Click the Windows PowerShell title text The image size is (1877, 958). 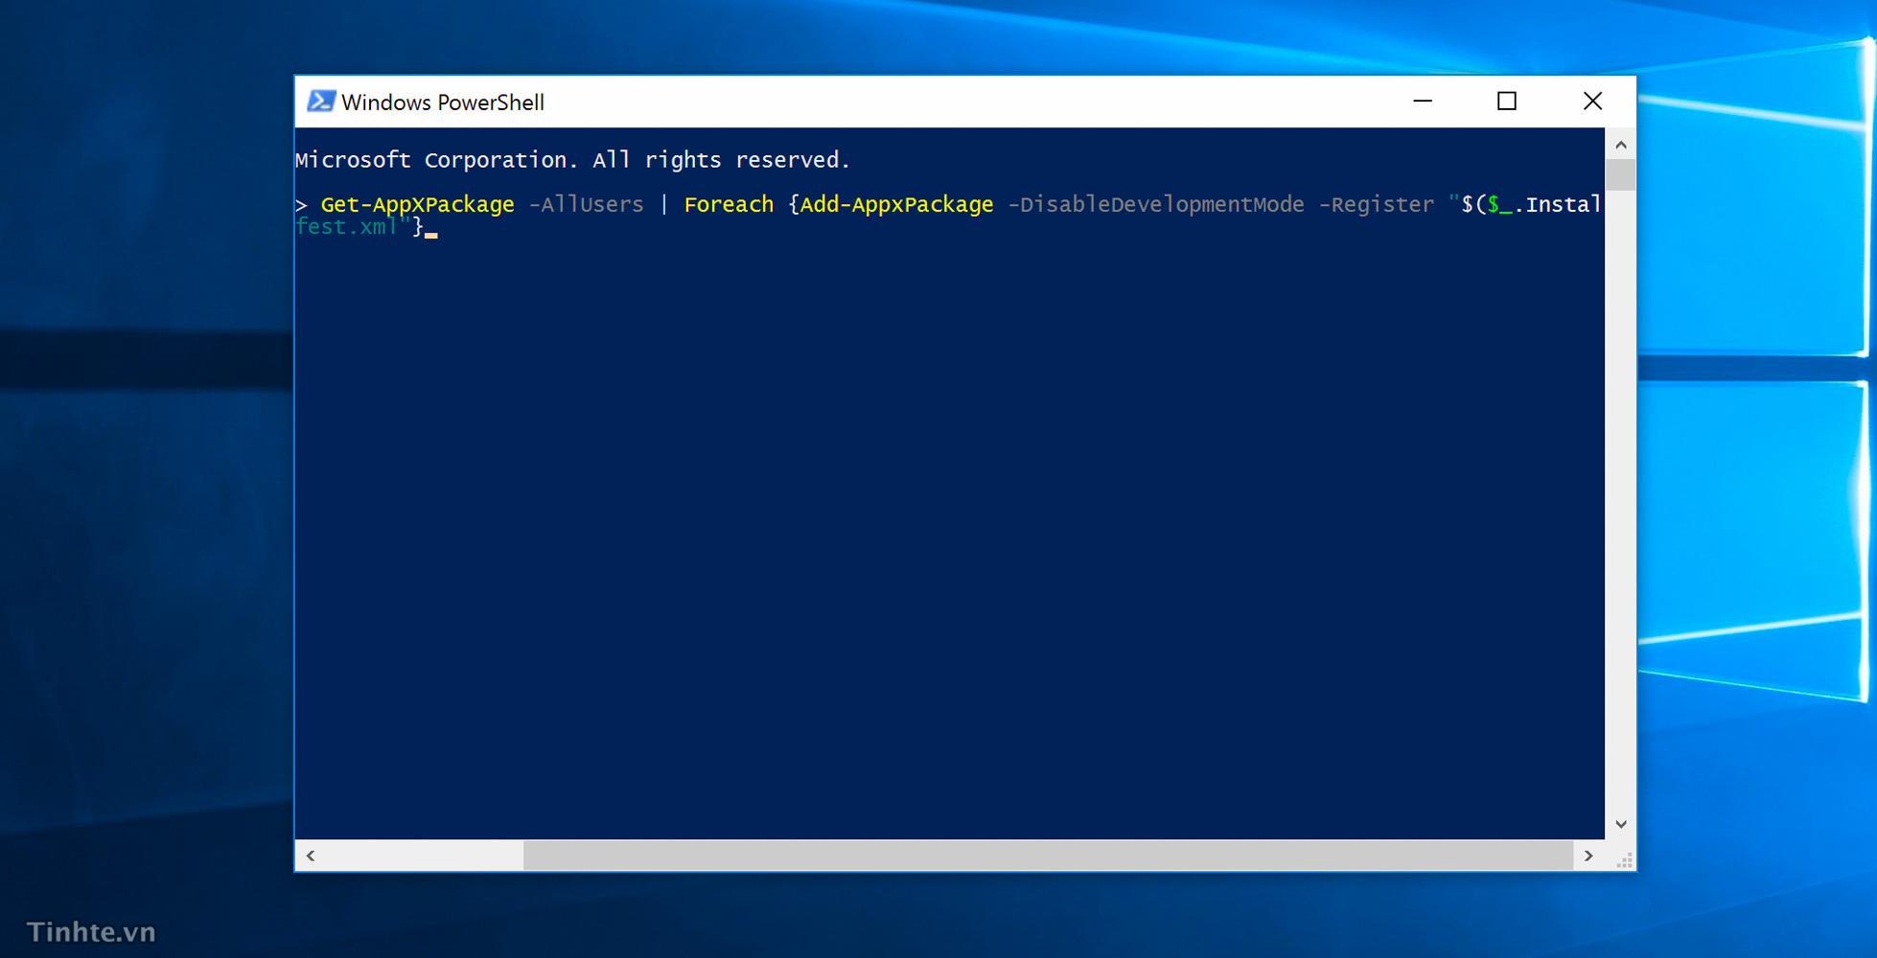tap(443, 103)
